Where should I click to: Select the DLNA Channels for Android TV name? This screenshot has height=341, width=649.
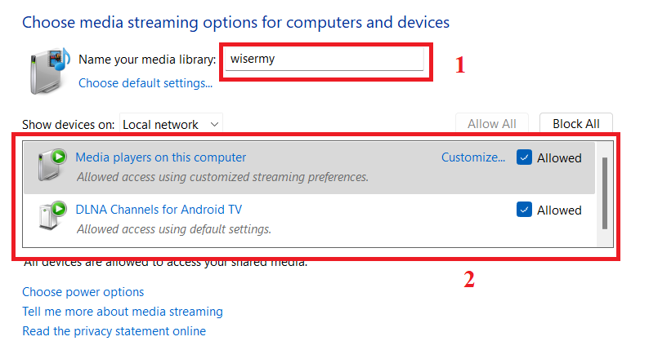(159, 210)
